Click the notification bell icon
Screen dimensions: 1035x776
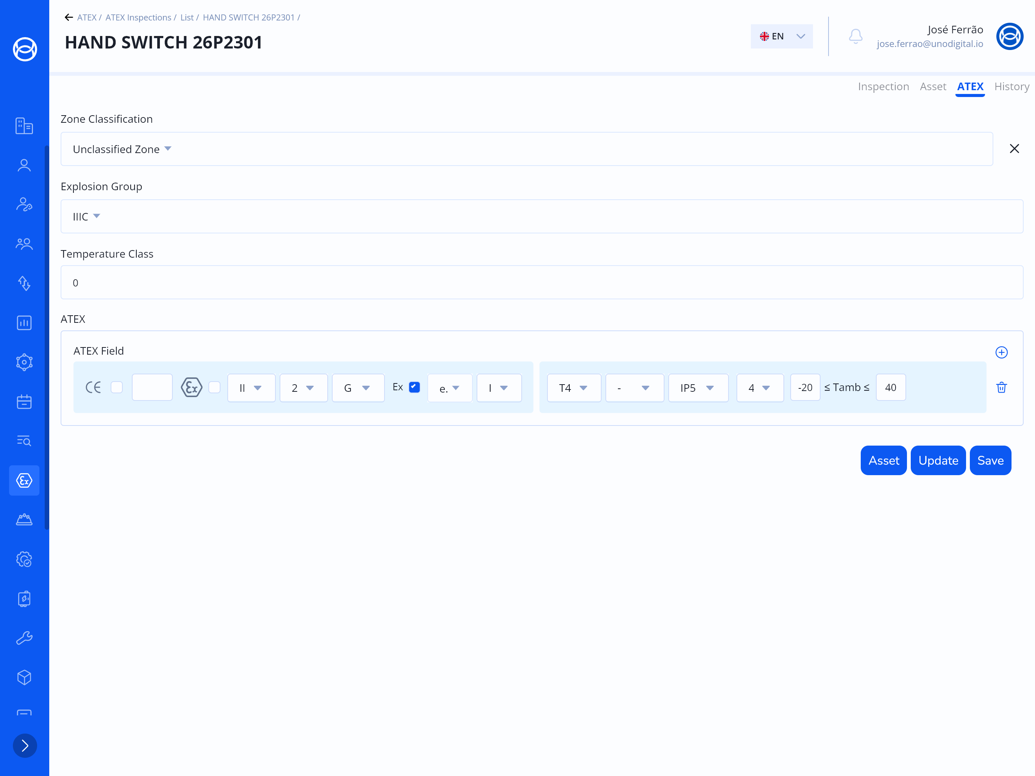coord(855,36)
